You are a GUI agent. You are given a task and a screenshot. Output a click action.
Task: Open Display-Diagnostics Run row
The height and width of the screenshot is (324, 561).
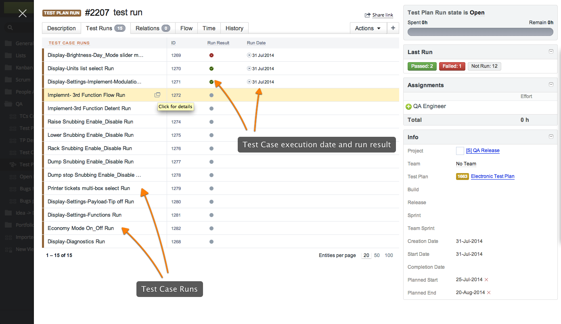[x=220, y=242]
